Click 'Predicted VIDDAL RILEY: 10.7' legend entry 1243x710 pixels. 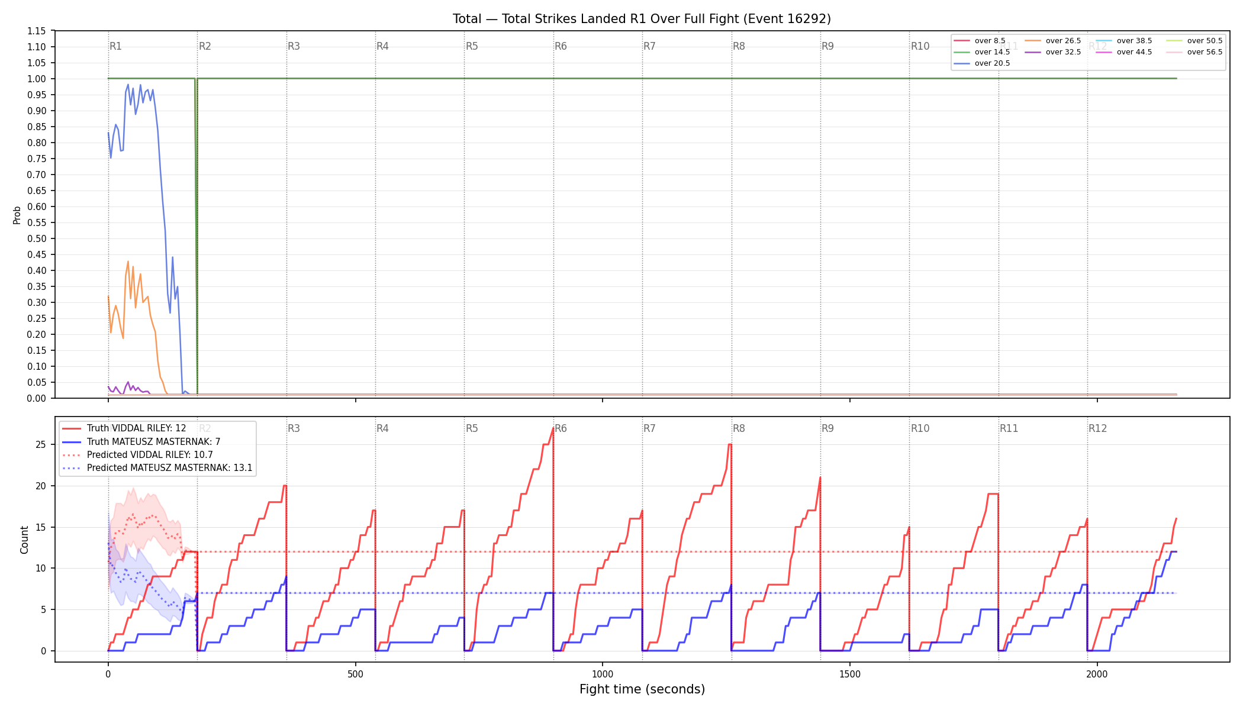coord(150,455)
